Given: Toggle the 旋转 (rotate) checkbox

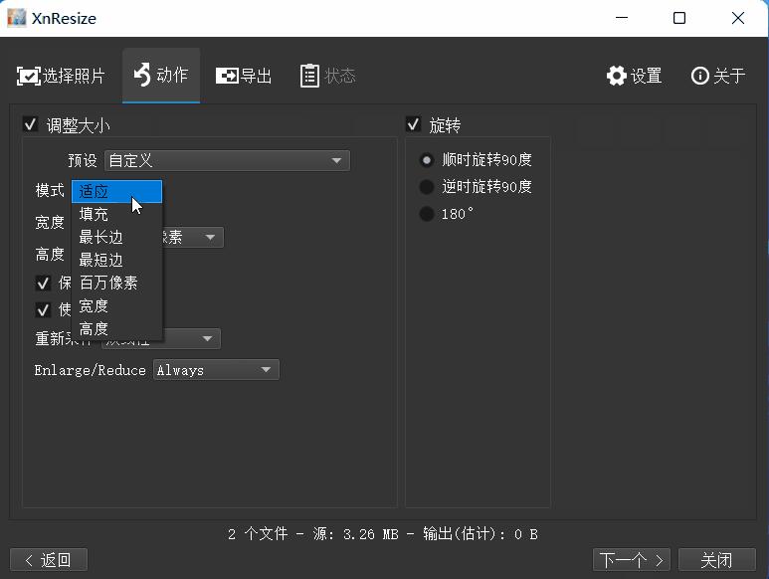Looking at the screenshot, I should pos(414,125).
